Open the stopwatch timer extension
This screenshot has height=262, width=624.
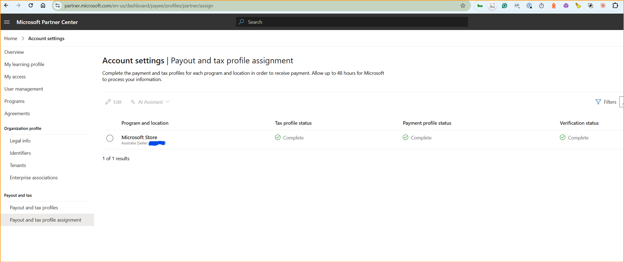pos(541,5)
